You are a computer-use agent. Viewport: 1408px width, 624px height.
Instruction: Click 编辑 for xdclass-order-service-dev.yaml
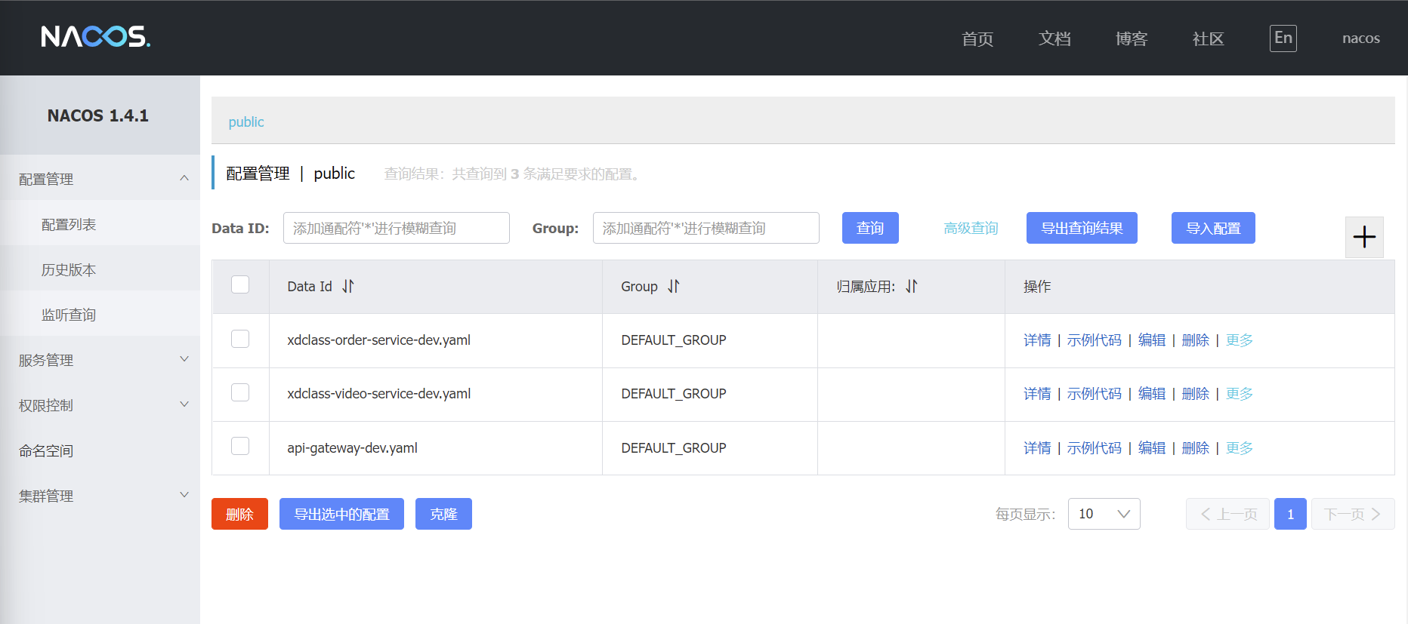(1152, 340)
